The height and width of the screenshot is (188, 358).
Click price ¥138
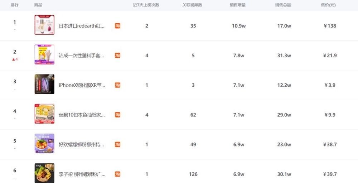[330, 26]
